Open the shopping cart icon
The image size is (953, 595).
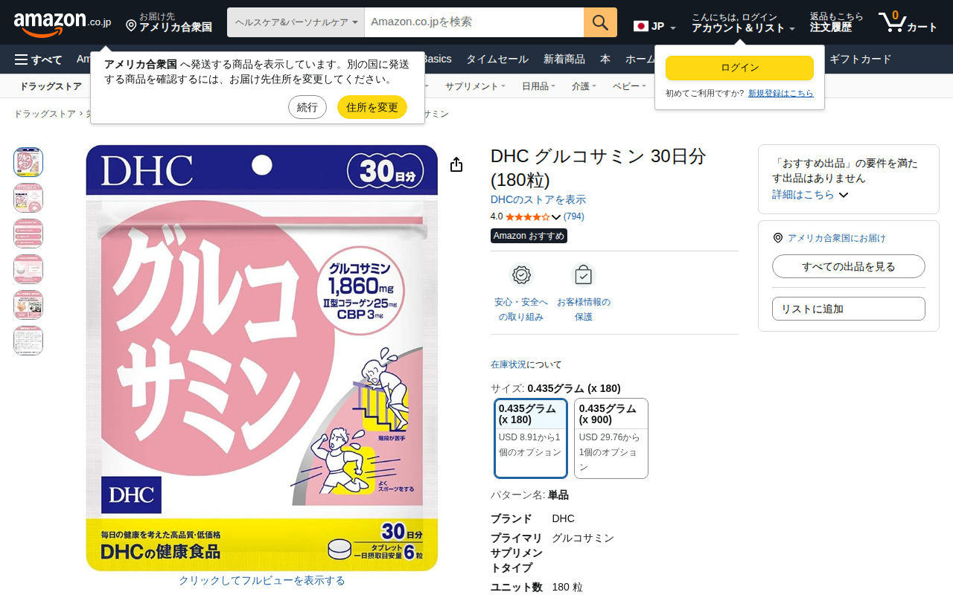tap(892, 22)
